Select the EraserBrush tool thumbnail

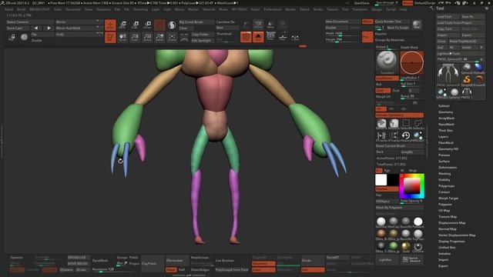[479, 80]
